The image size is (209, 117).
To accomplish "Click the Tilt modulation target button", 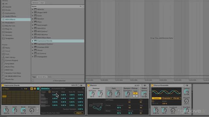I will 42,95.
